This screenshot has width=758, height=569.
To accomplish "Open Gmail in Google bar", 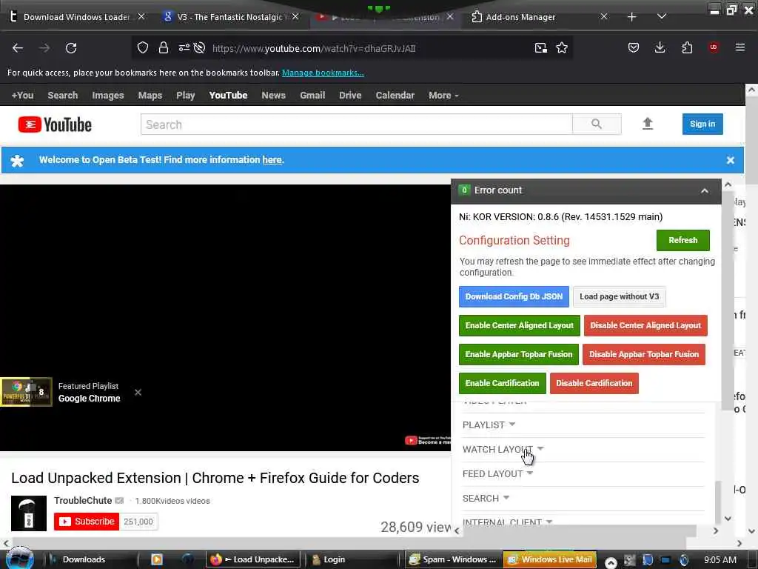I will pyautogui.click(x=312, y=96).
